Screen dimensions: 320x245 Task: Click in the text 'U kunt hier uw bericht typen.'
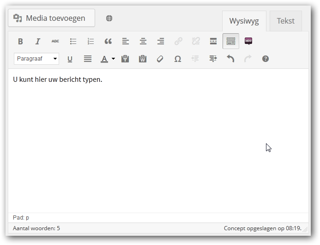tap(58, 80)
